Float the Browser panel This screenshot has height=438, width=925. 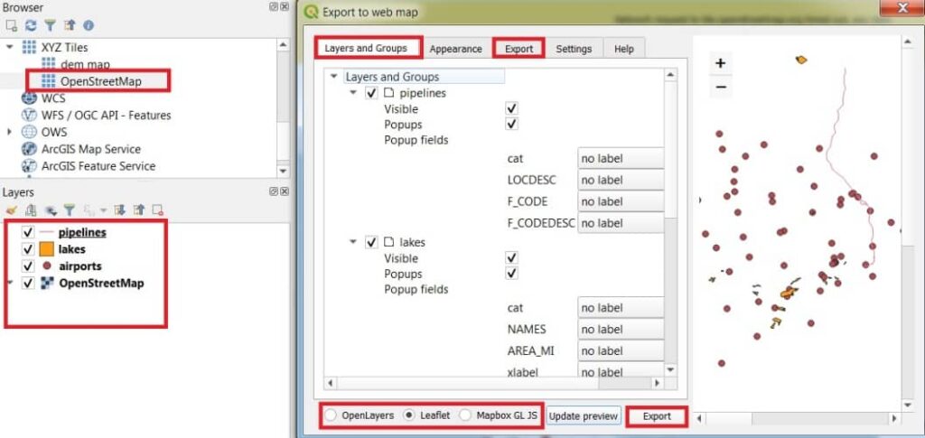point(273,7)
